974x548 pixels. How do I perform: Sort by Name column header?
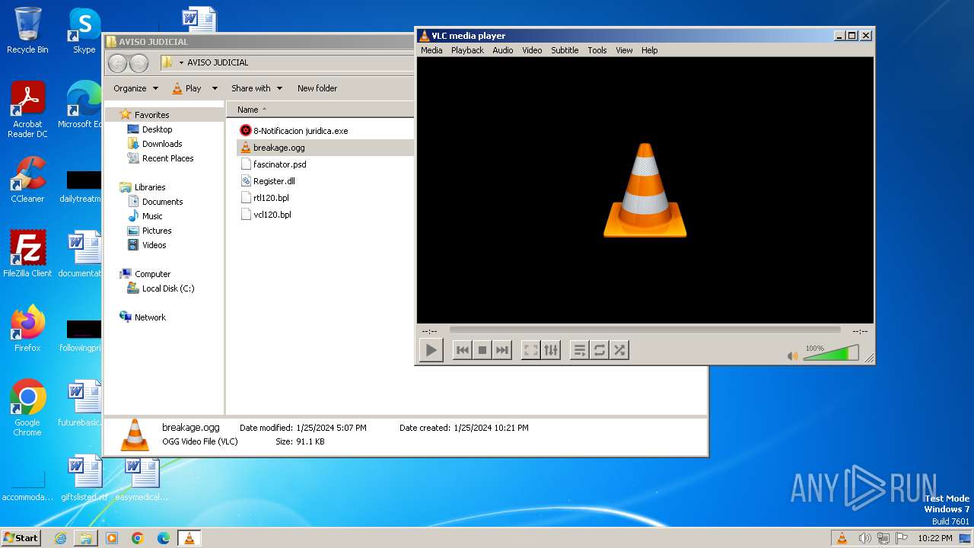click(320, 110)
